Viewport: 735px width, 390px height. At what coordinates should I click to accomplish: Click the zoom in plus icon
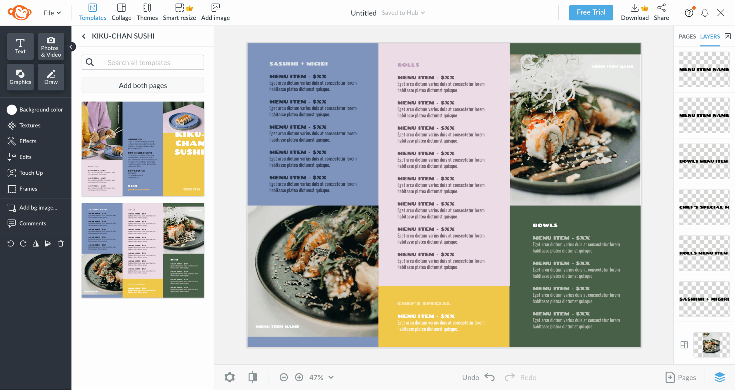(x=299, y=377)
